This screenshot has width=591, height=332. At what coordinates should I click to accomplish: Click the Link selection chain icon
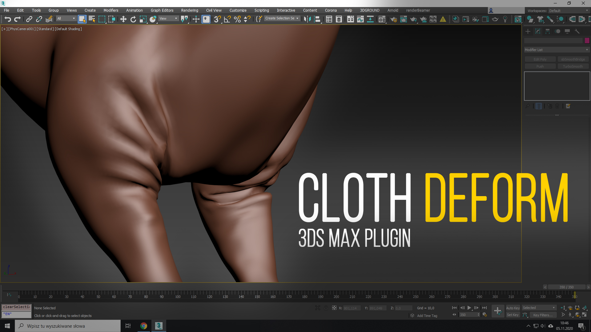(29, 19)
